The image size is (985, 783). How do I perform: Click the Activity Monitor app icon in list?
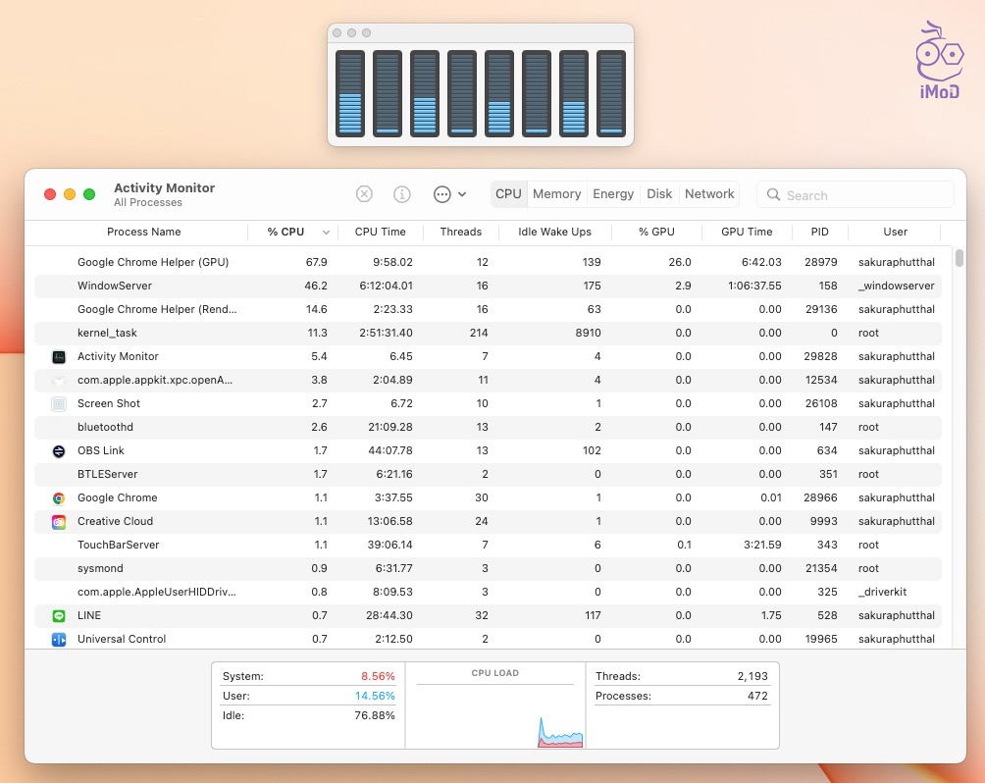(x=58, y=356)
